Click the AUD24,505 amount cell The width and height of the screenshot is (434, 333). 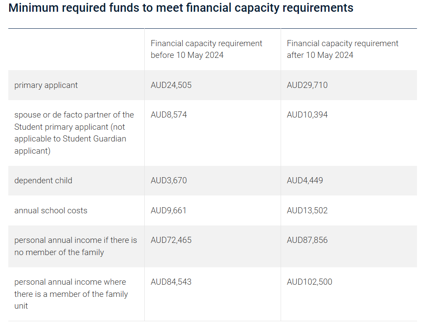[x=171, y=85]
